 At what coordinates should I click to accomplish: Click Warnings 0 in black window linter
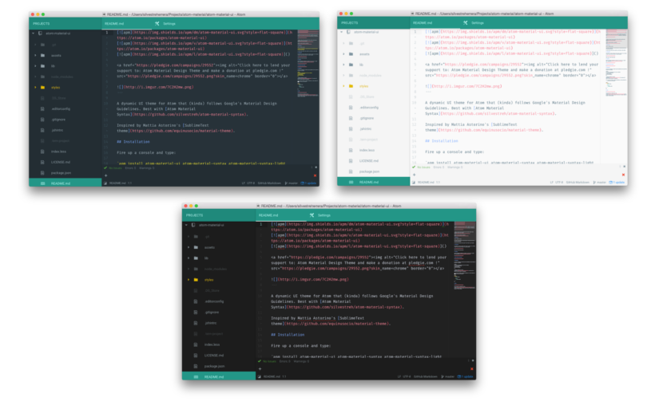tap(301, 361)
